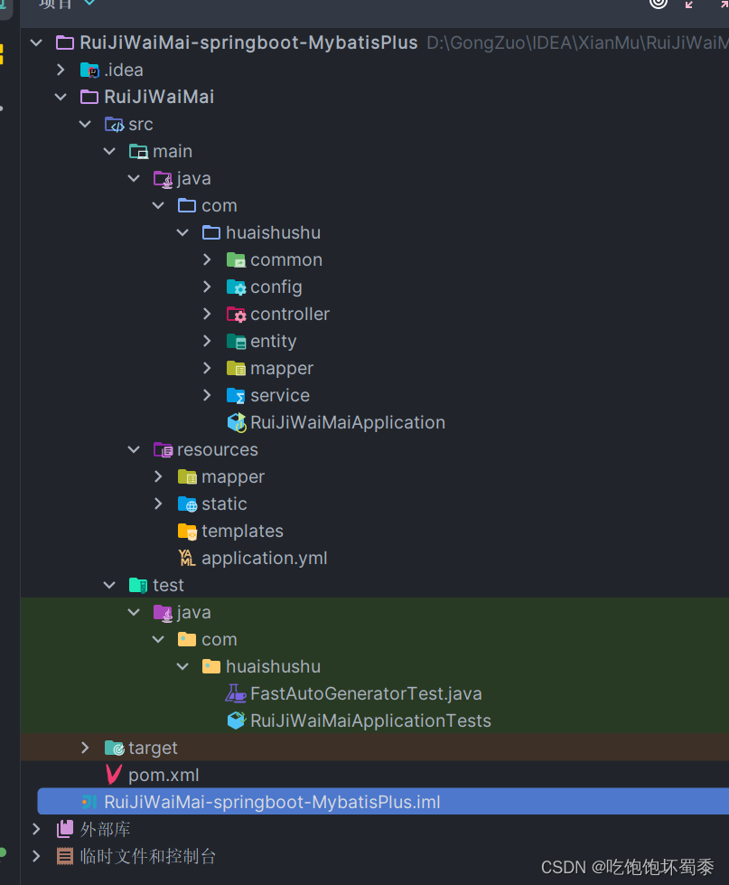Image resolution: width=729 pixels, height=885 pixels.
Task: Click the controller package folder icon
Action: (236, 315)
